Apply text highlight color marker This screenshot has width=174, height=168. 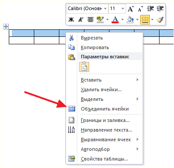[x=100, y=19]
